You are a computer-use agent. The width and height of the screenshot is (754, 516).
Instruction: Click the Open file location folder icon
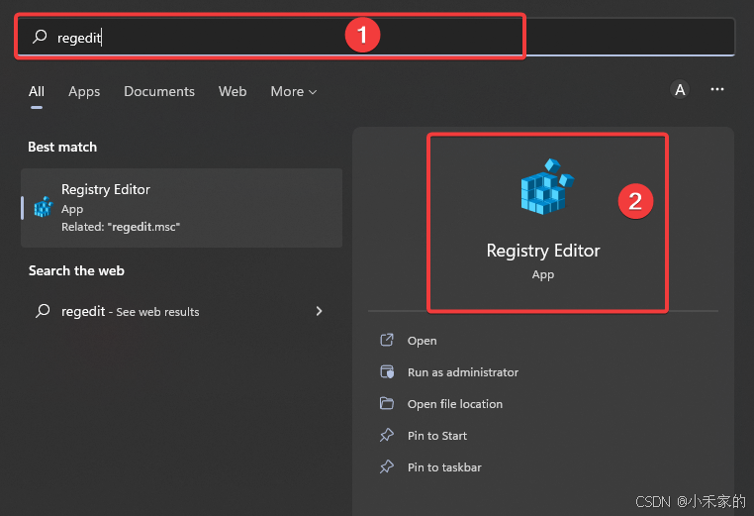pos(387,403)
